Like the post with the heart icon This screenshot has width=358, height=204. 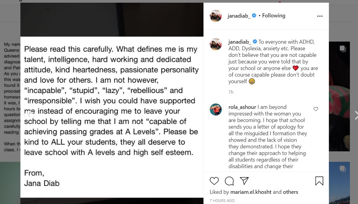[214, 181]
